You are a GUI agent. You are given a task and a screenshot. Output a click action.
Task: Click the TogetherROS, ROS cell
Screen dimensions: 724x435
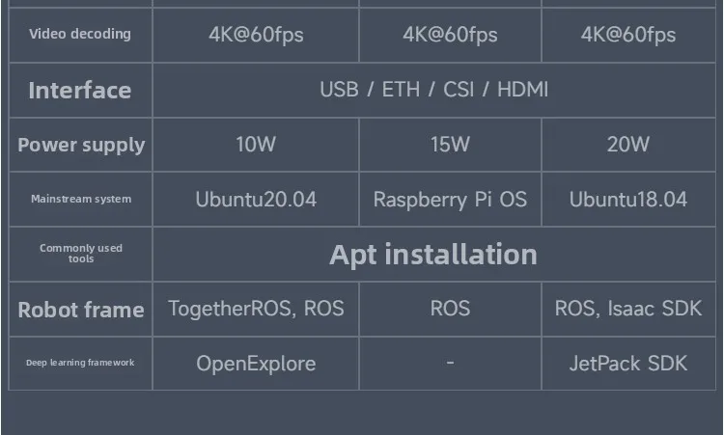pos(256,309)
